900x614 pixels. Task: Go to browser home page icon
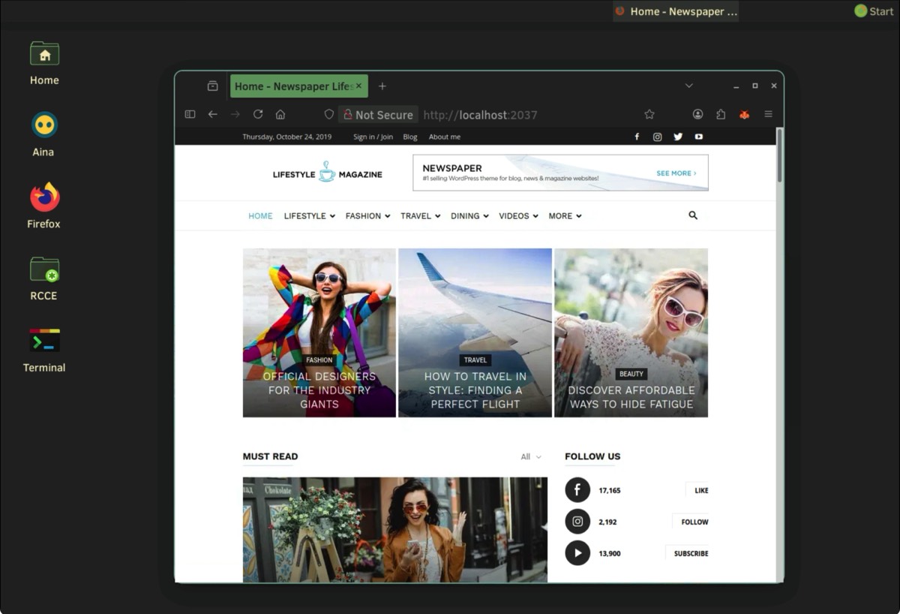[280, 114]
